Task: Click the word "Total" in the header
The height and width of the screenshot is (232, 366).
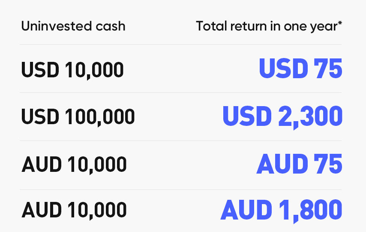Action: coord(209,26)
